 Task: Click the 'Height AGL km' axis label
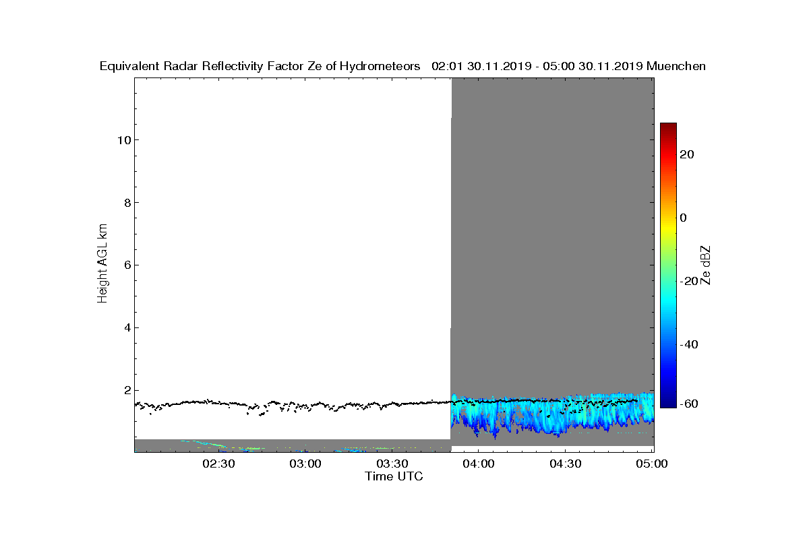tap(102, 265)
